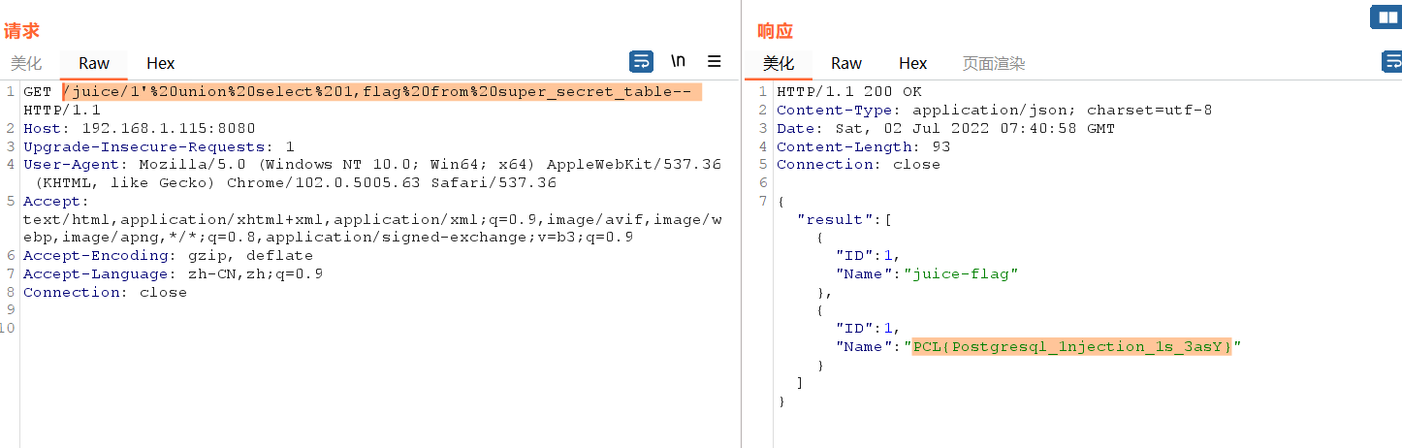The image size is (1402, 448).
Task: Click the 响应 panel title
Action: (x=775, y=31)
